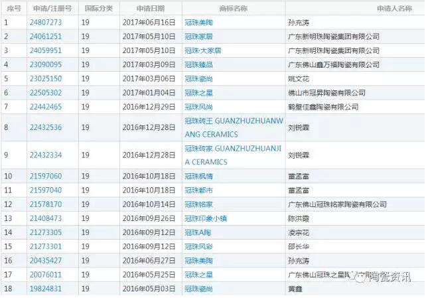Select applicant 广东佛山冠珠铭家陶瓷有限公司
The image size is (428, 298).
click(x=337, y=204)
